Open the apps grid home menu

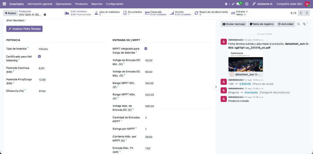(4, 4)
